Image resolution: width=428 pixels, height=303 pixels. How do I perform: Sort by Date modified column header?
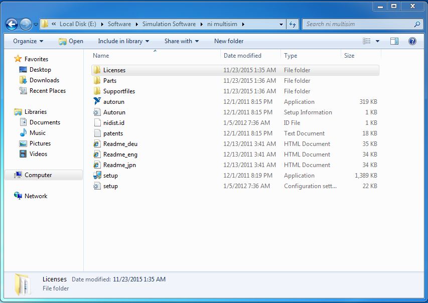pyautogui.click(x=250, y=55)
